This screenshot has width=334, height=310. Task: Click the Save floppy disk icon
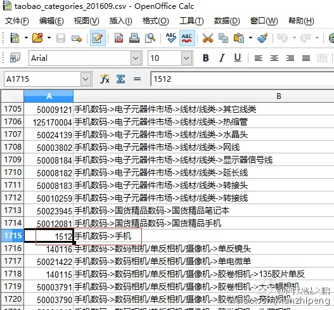click(x=61, y=38)
